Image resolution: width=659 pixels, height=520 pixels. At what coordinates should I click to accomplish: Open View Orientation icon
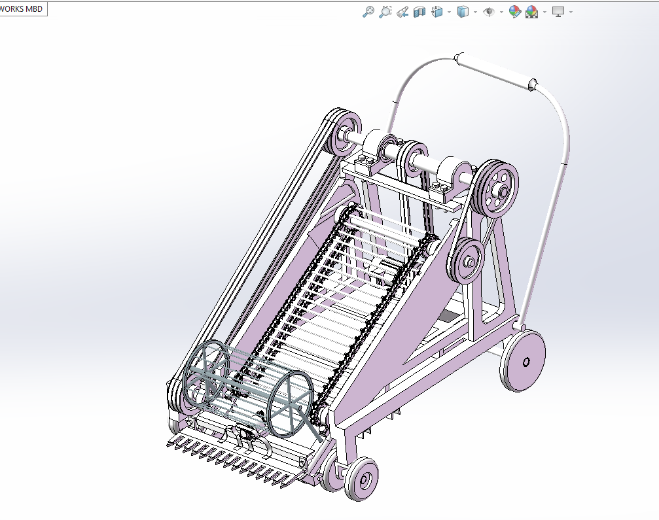[x=437, y=12]
